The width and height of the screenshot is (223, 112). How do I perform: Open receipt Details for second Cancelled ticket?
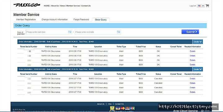[192, 83]
